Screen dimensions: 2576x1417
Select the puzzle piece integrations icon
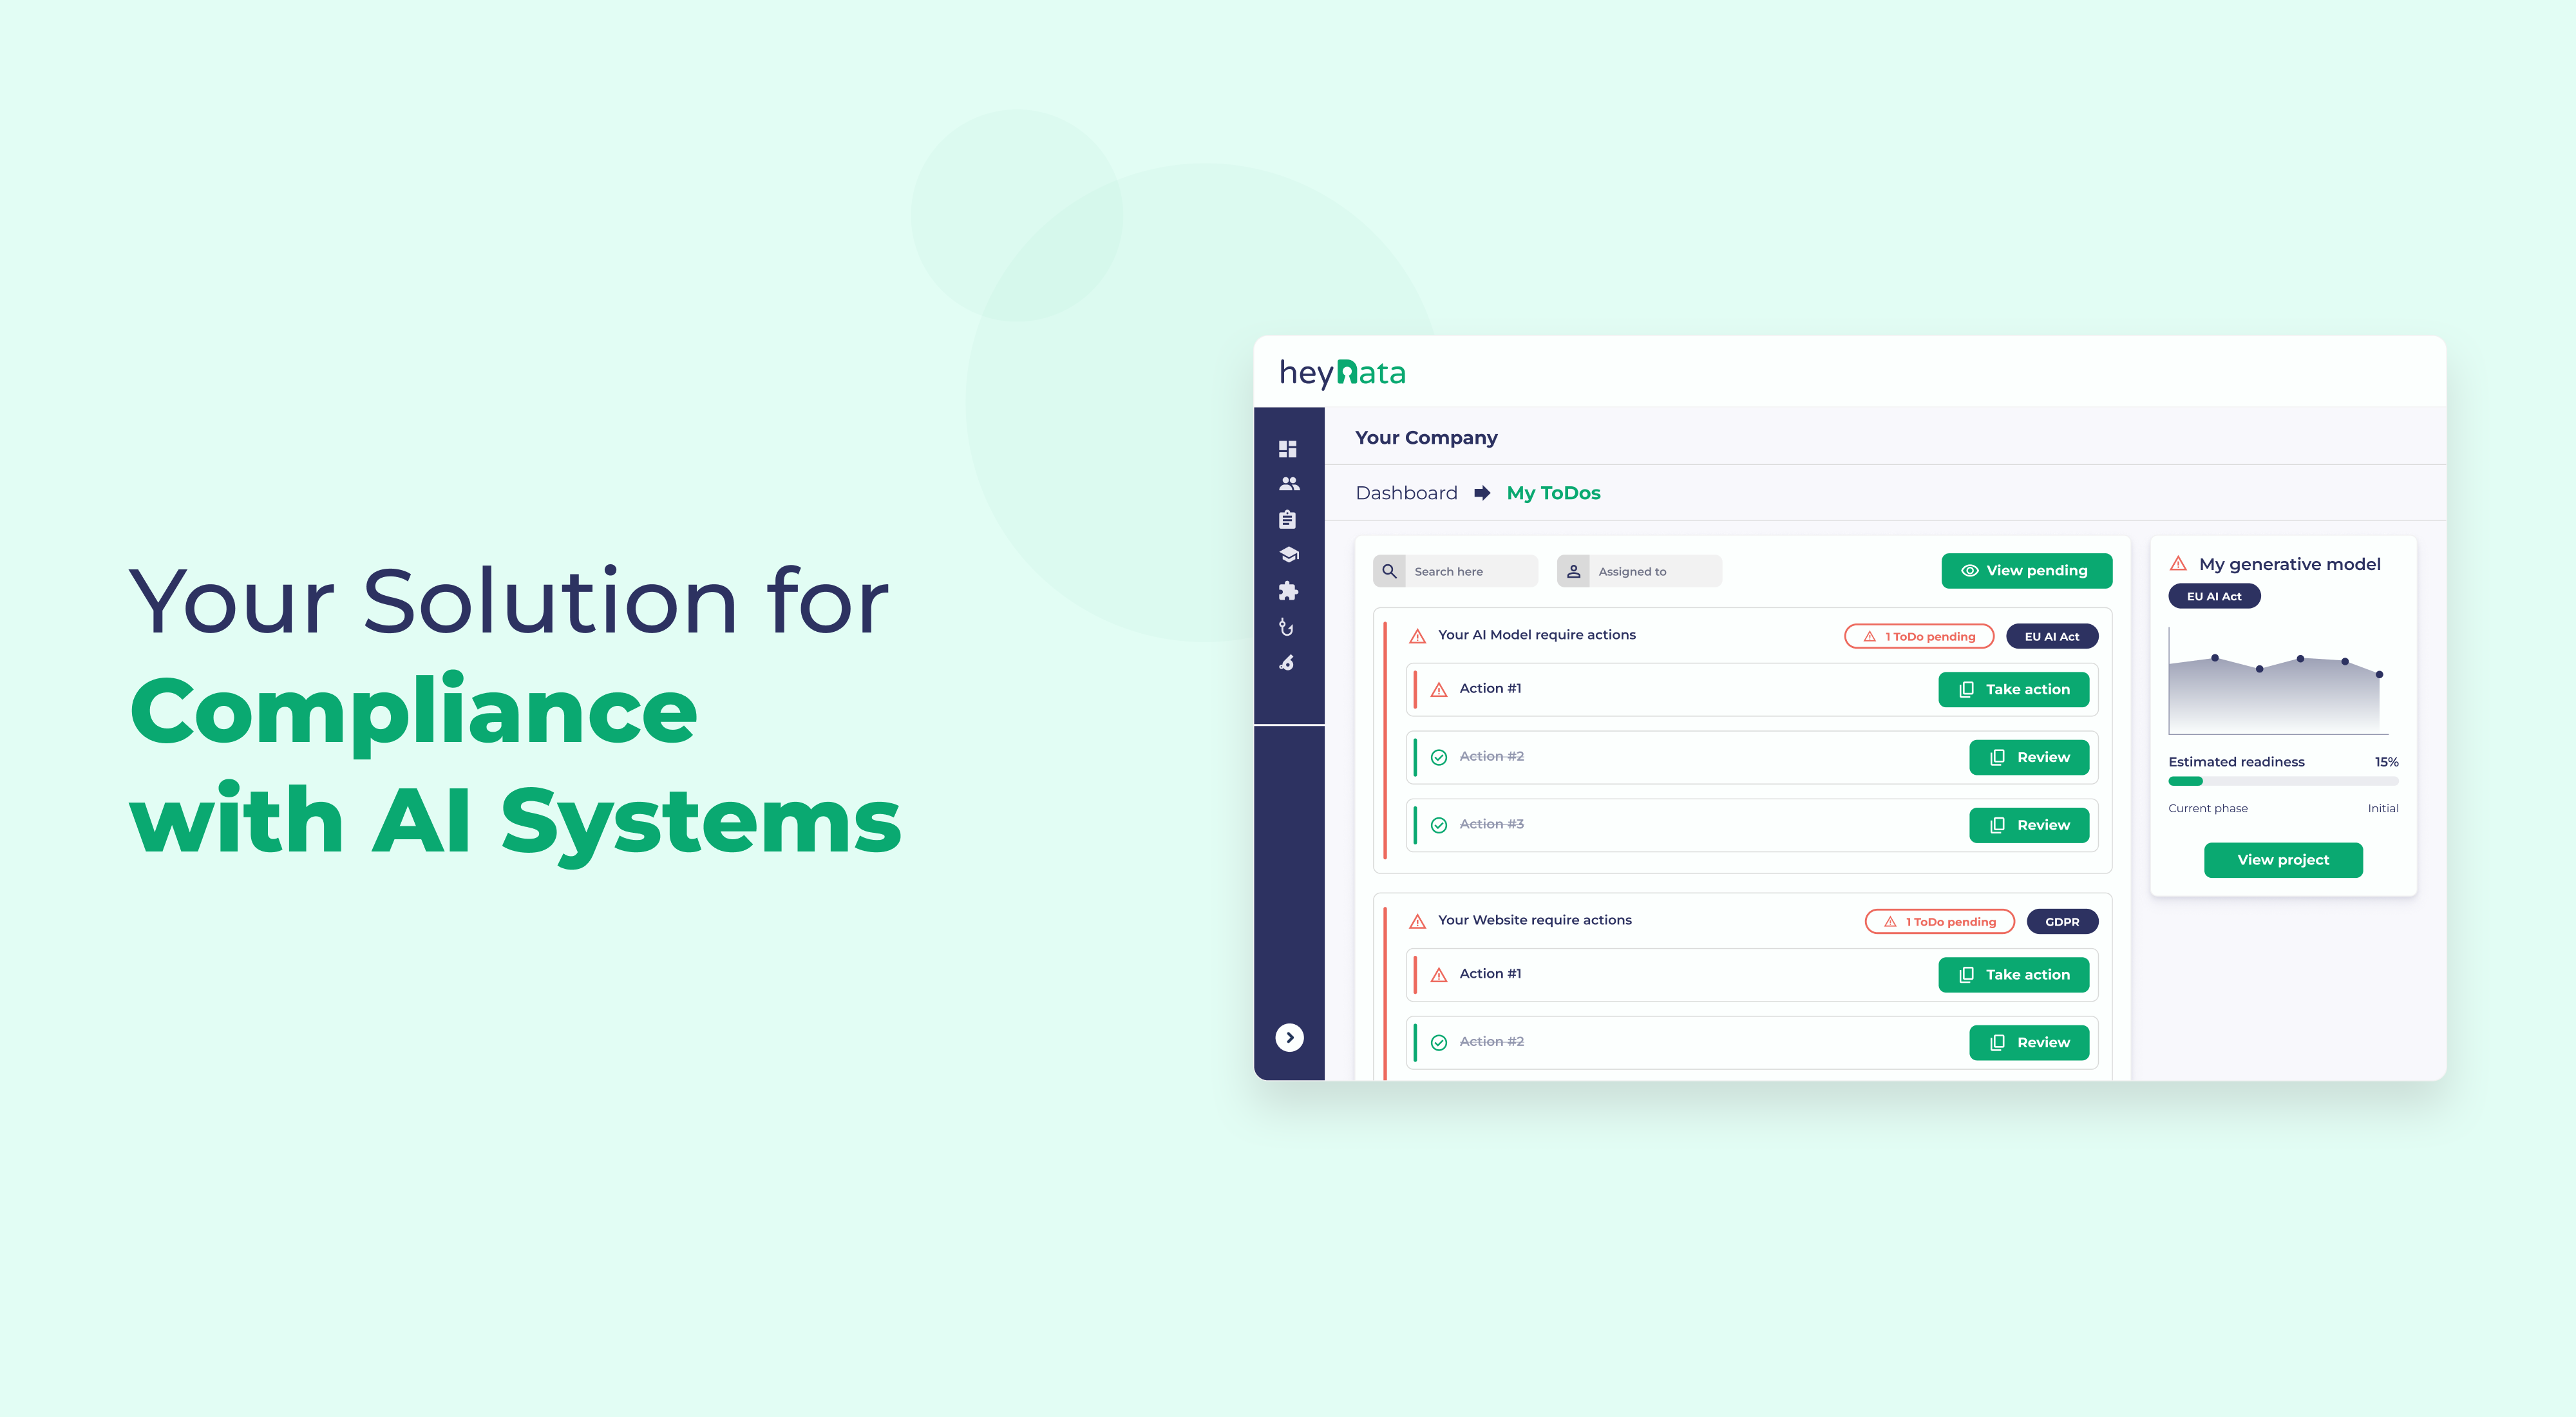pyautogui.click(x=1288, y=591)
